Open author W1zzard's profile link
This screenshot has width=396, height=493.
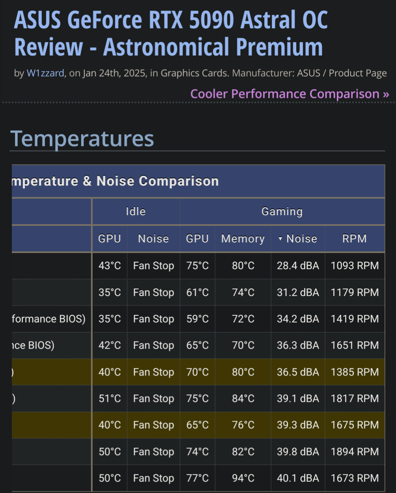point(45,73)
